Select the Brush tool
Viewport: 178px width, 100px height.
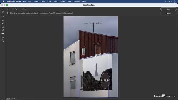[x=3, y=23]
